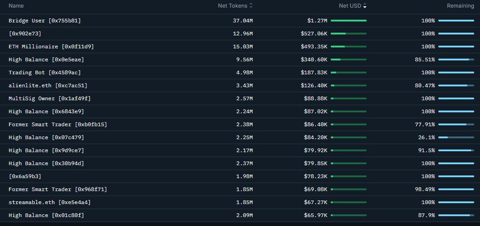
Task: Sort table by the Remaining column header
Action: tap(460, 6)
